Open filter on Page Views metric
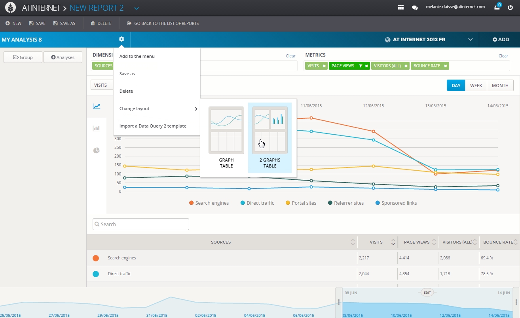 point(361,66)
